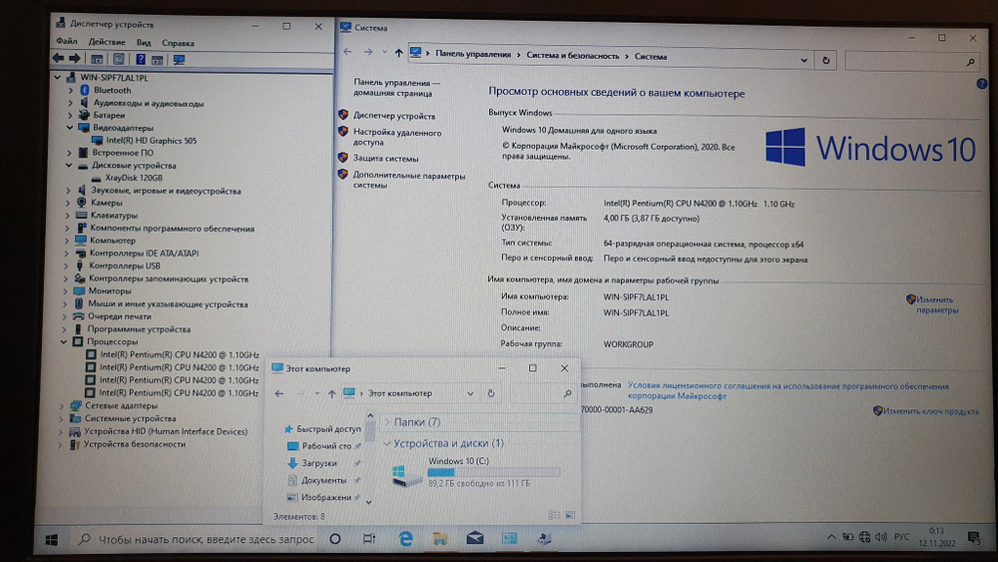Click back arrow in System window

click(x=347, y=52)
